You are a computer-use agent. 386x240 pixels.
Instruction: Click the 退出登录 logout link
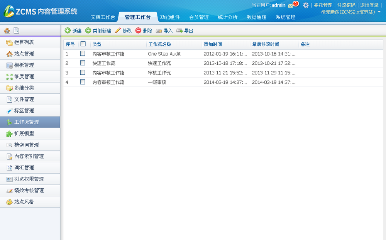pyautogui.click(x=369, y=5)
